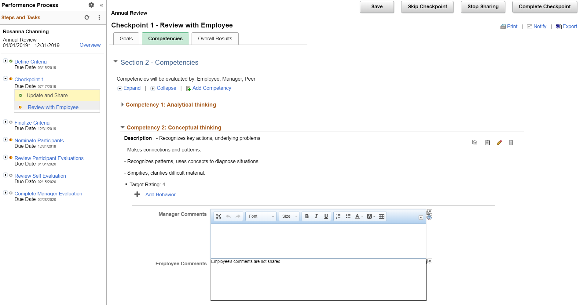Expand Competency 1: Analytical thinking
The height and width of the screenshot is (305, 579).
click(x=123, y=104)
